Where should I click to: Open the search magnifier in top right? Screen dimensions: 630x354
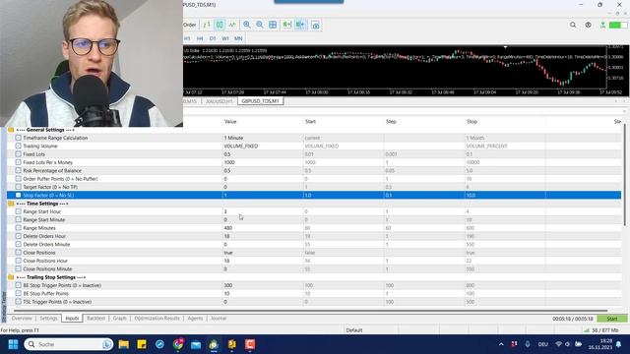[573, 25]
